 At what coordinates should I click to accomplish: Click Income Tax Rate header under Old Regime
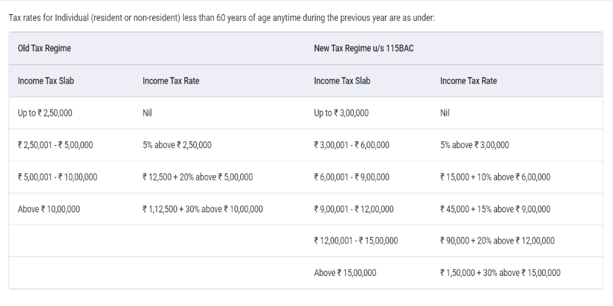click(x=170, y=81)
